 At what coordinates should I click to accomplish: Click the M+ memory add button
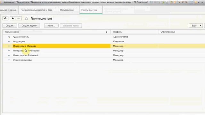(x=183, y=2)
